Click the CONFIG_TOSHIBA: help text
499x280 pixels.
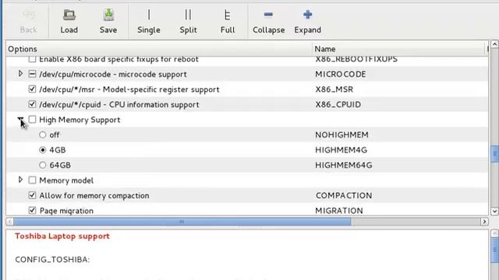click(52, 260)
